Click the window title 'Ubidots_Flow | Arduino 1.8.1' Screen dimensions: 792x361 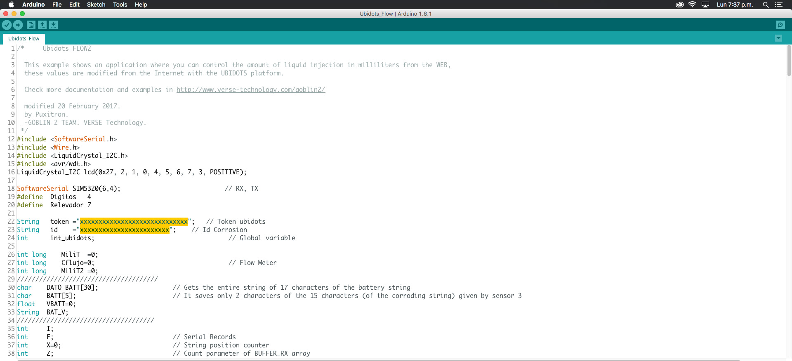396,14
